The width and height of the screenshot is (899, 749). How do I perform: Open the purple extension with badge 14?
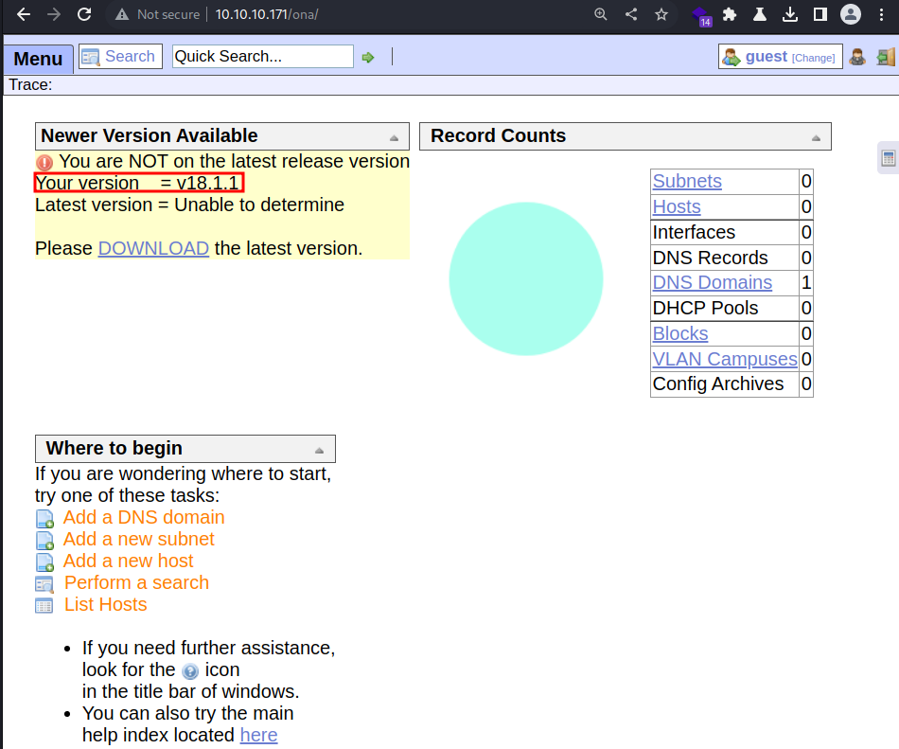pos(700,15)
